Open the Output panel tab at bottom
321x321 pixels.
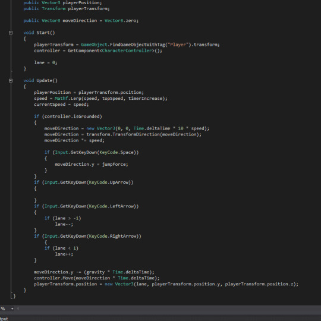pyautogui.click(x=4, y=319)
